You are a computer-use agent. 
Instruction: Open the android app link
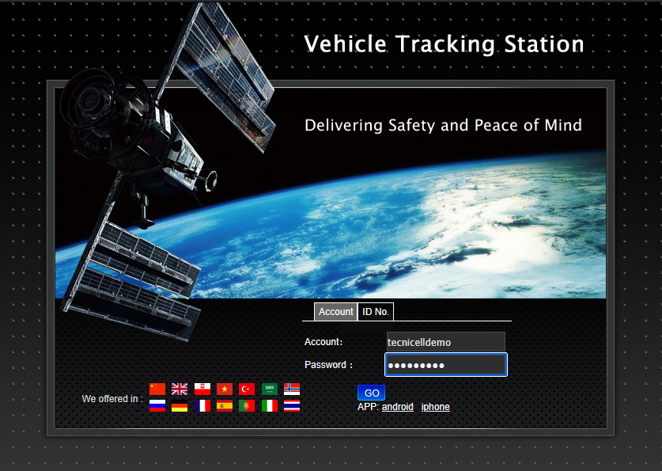[x=397, y=407]
